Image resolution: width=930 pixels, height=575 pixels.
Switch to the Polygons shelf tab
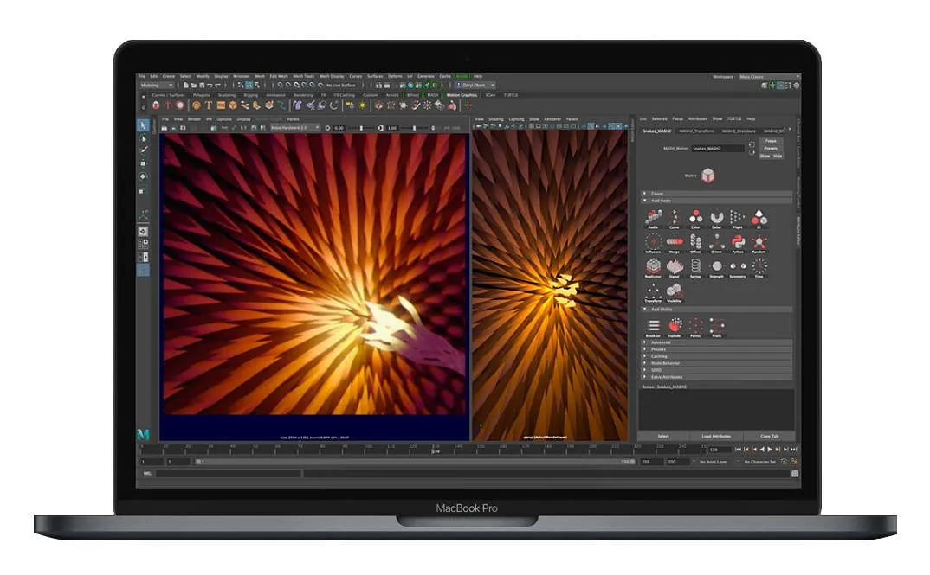click(x=201, y=95)
